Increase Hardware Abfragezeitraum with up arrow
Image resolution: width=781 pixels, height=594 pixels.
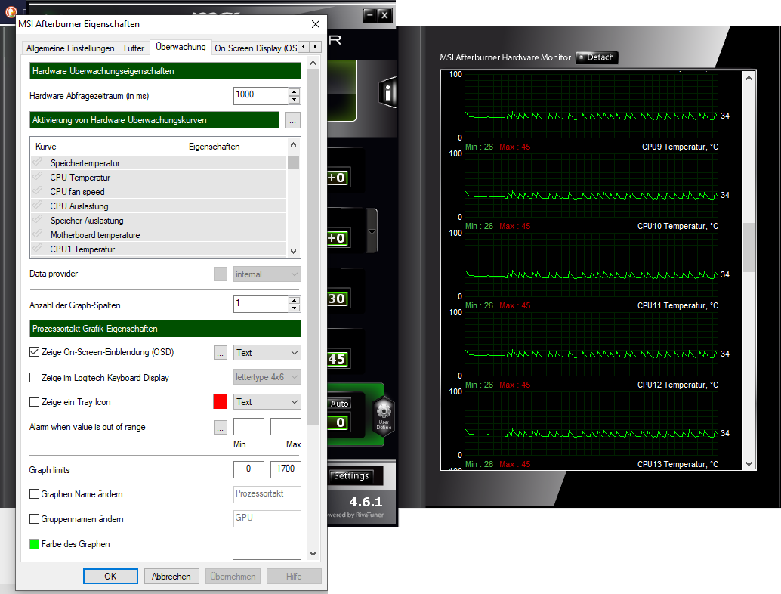click(x=295, y=91)
